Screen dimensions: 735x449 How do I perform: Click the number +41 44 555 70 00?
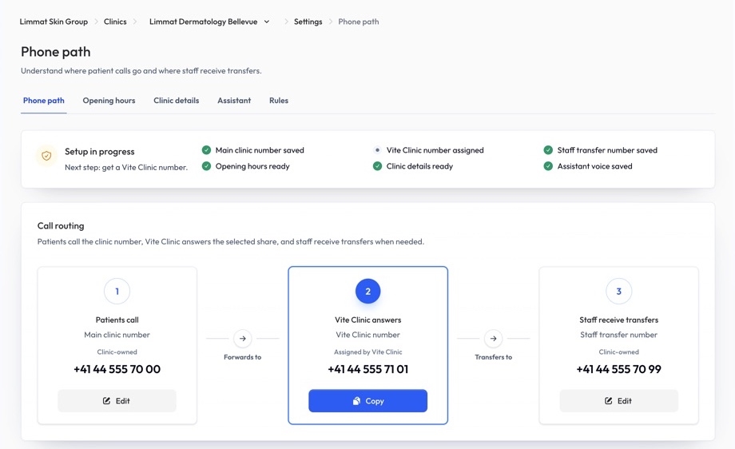(x=117, y=369)
